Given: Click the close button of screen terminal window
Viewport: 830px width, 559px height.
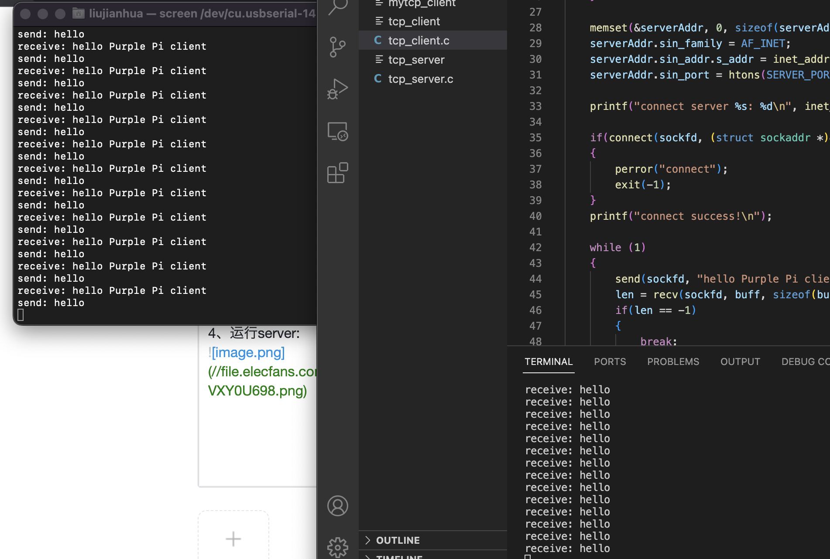Looking at the screenshot, I should [x=26, y=14].
